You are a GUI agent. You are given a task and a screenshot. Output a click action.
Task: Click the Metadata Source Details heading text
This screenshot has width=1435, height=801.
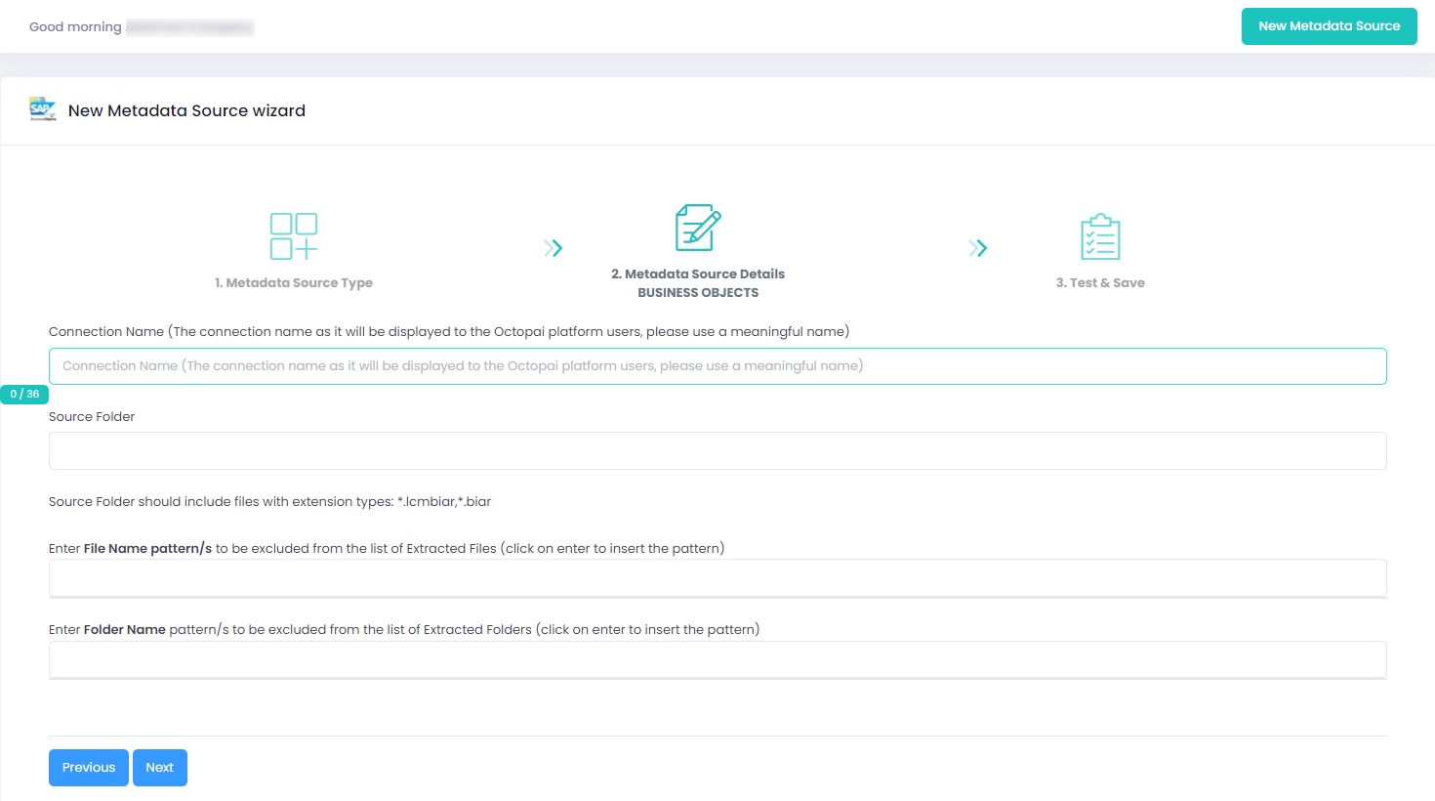click(x=698, y=274)
